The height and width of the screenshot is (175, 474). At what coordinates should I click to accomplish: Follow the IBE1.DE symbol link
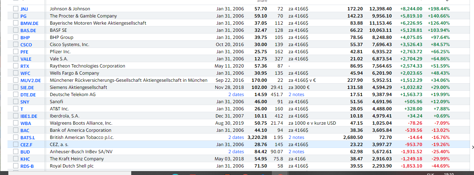point(29,116)
